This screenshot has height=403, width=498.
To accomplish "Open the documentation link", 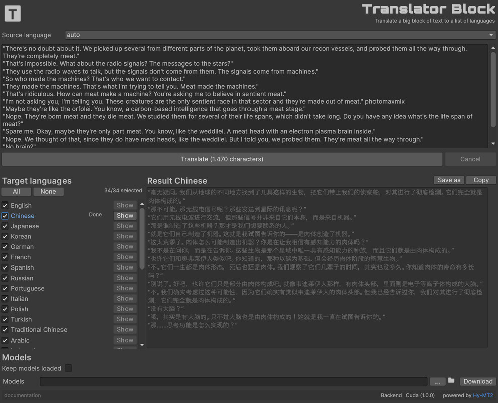I will pos(23,395).
